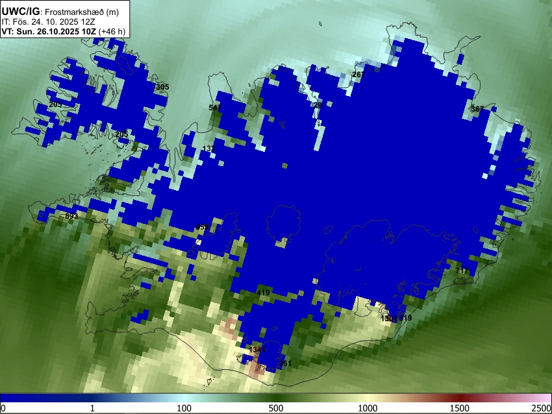Click the map value '131'

(x=208, y=149)
